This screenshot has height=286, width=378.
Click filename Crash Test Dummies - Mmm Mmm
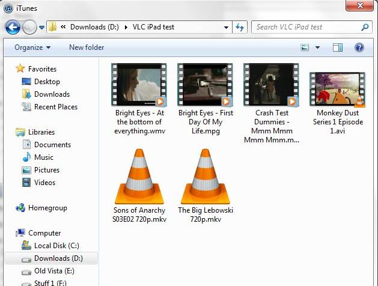272,126
